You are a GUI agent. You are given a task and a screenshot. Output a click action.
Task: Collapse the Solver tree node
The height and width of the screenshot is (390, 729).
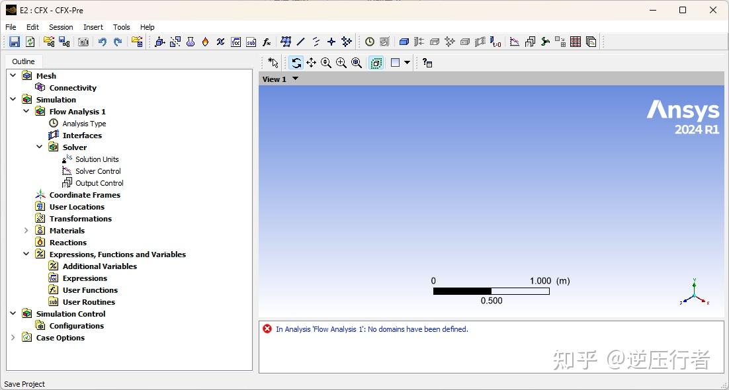point(40,147)
